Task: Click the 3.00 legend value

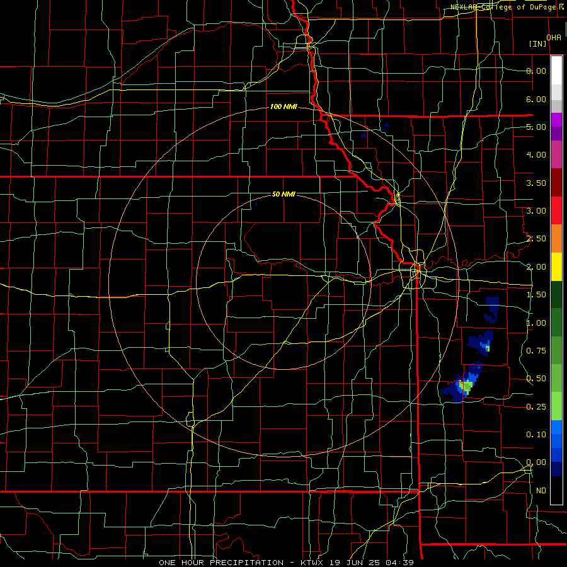Action: click(x=536, y=211)
